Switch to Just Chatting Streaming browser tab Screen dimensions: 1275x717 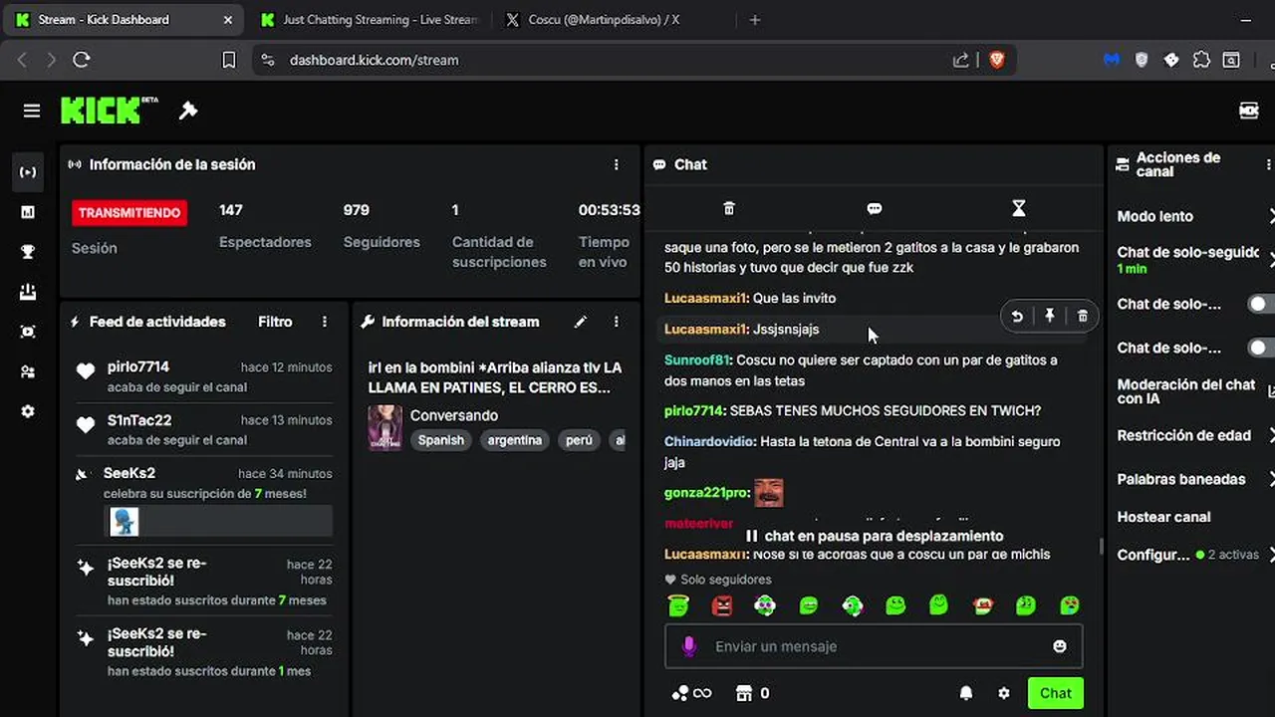pyautogui.click(x=369, y=20)
